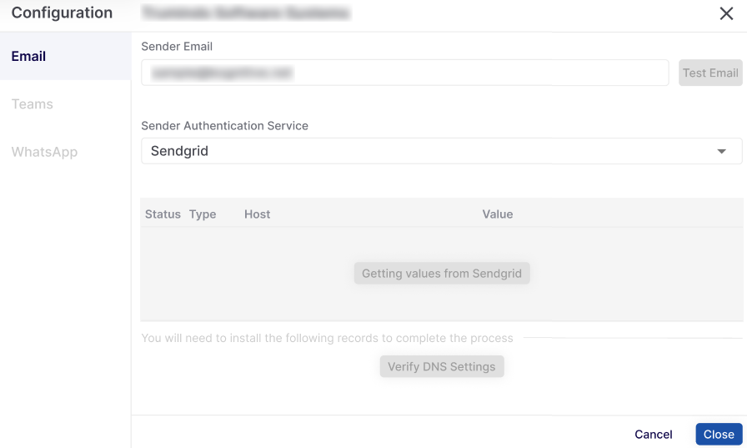Click the Value column header

(x=497, y=214)
